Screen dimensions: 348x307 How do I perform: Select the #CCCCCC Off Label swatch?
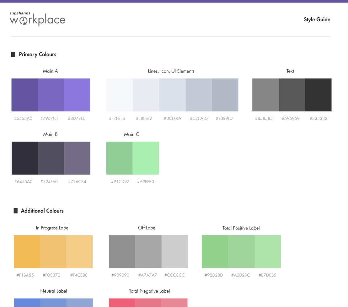click(x=175, y=251)
